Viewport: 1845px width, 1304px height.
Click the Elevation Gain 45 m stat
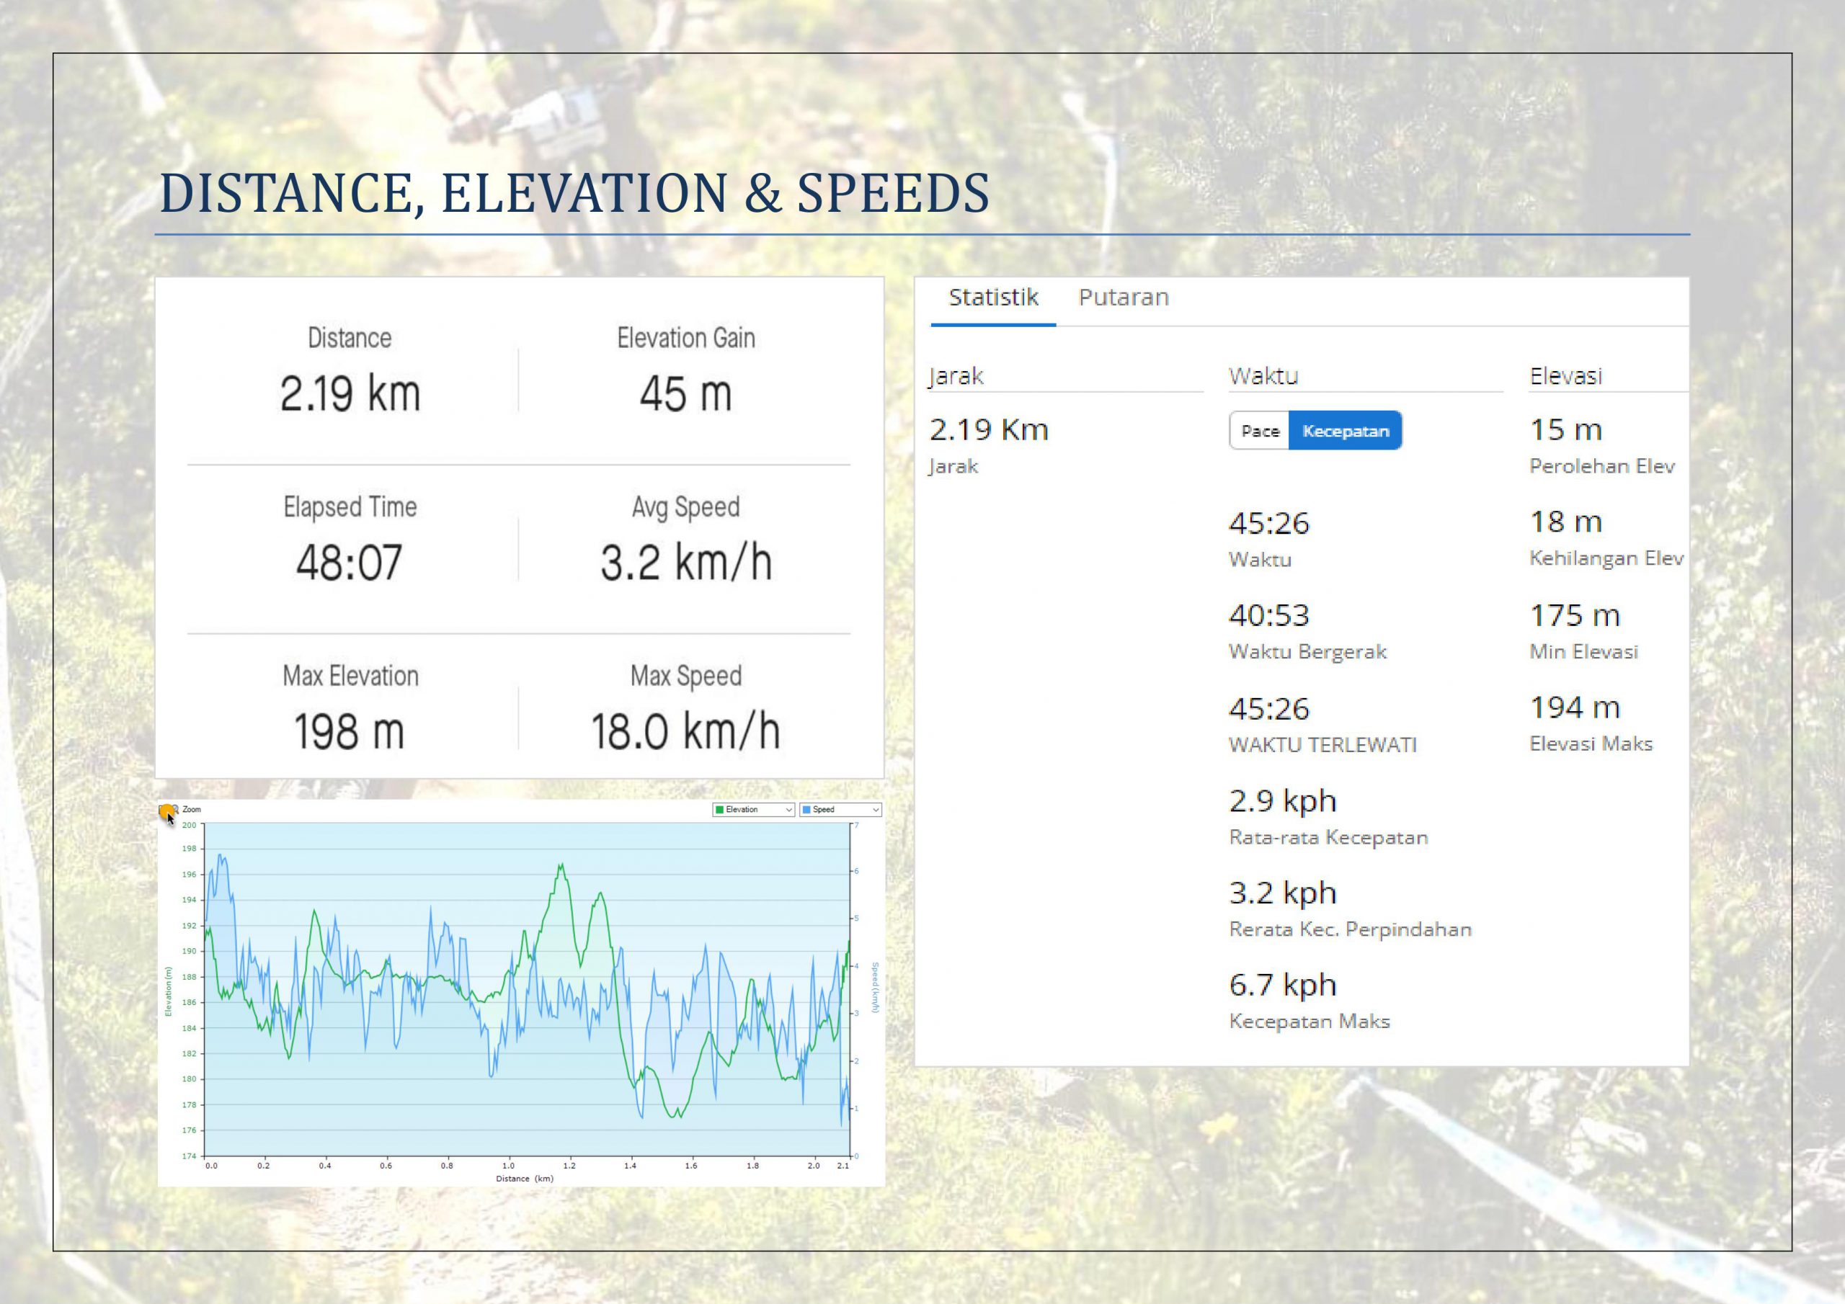685,393
